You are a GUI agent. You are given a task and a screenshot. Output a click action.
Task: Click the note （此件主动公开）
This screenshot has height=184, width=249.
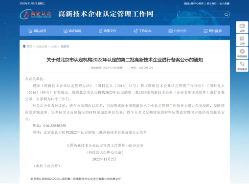(47, 166)
